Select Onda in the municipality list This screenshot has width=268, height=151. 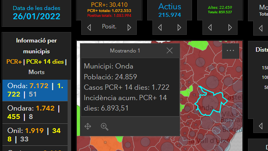click(35, 90)
